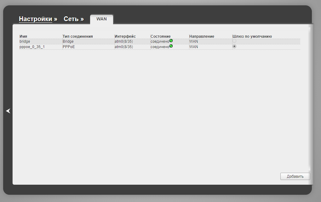Open the bridge connection name

tap(25, 42)
